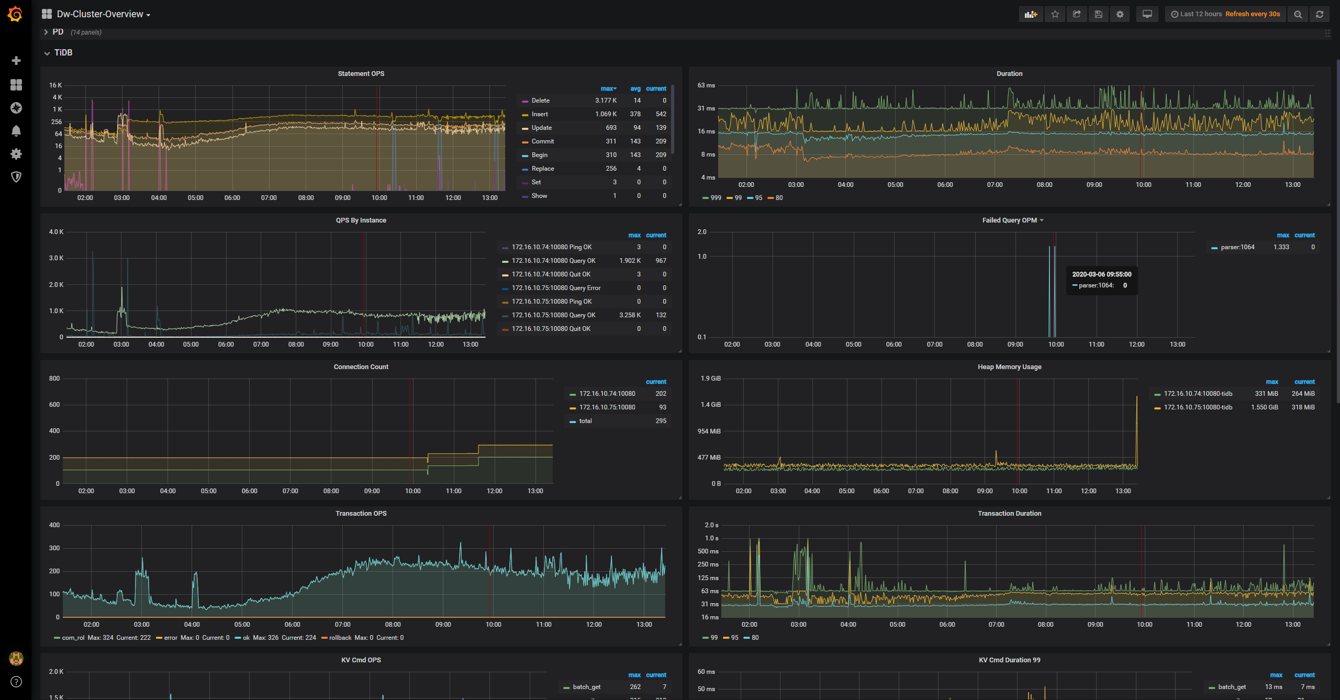Save the dashboard with disk icon
This screenshot has width=1340, height=700.
point(1098,14)
